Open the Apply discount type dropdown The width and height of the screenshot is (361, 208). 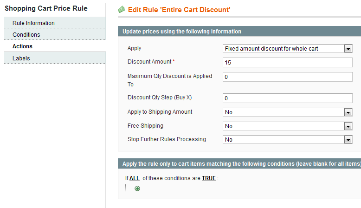coord(288,49)
